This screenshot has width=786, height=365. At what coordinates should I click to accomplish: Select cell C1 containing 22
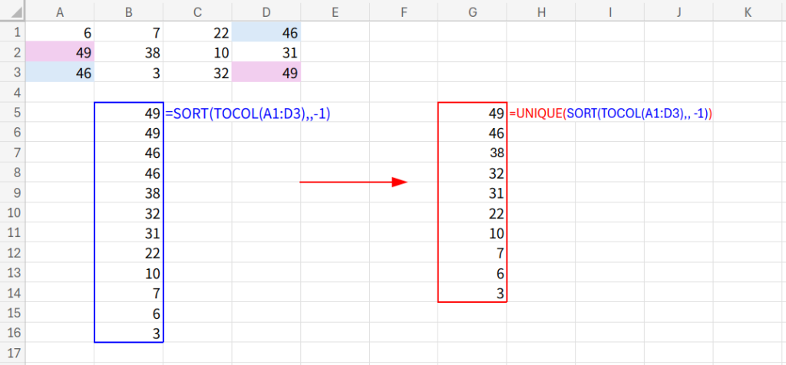(x=198, y=32)
